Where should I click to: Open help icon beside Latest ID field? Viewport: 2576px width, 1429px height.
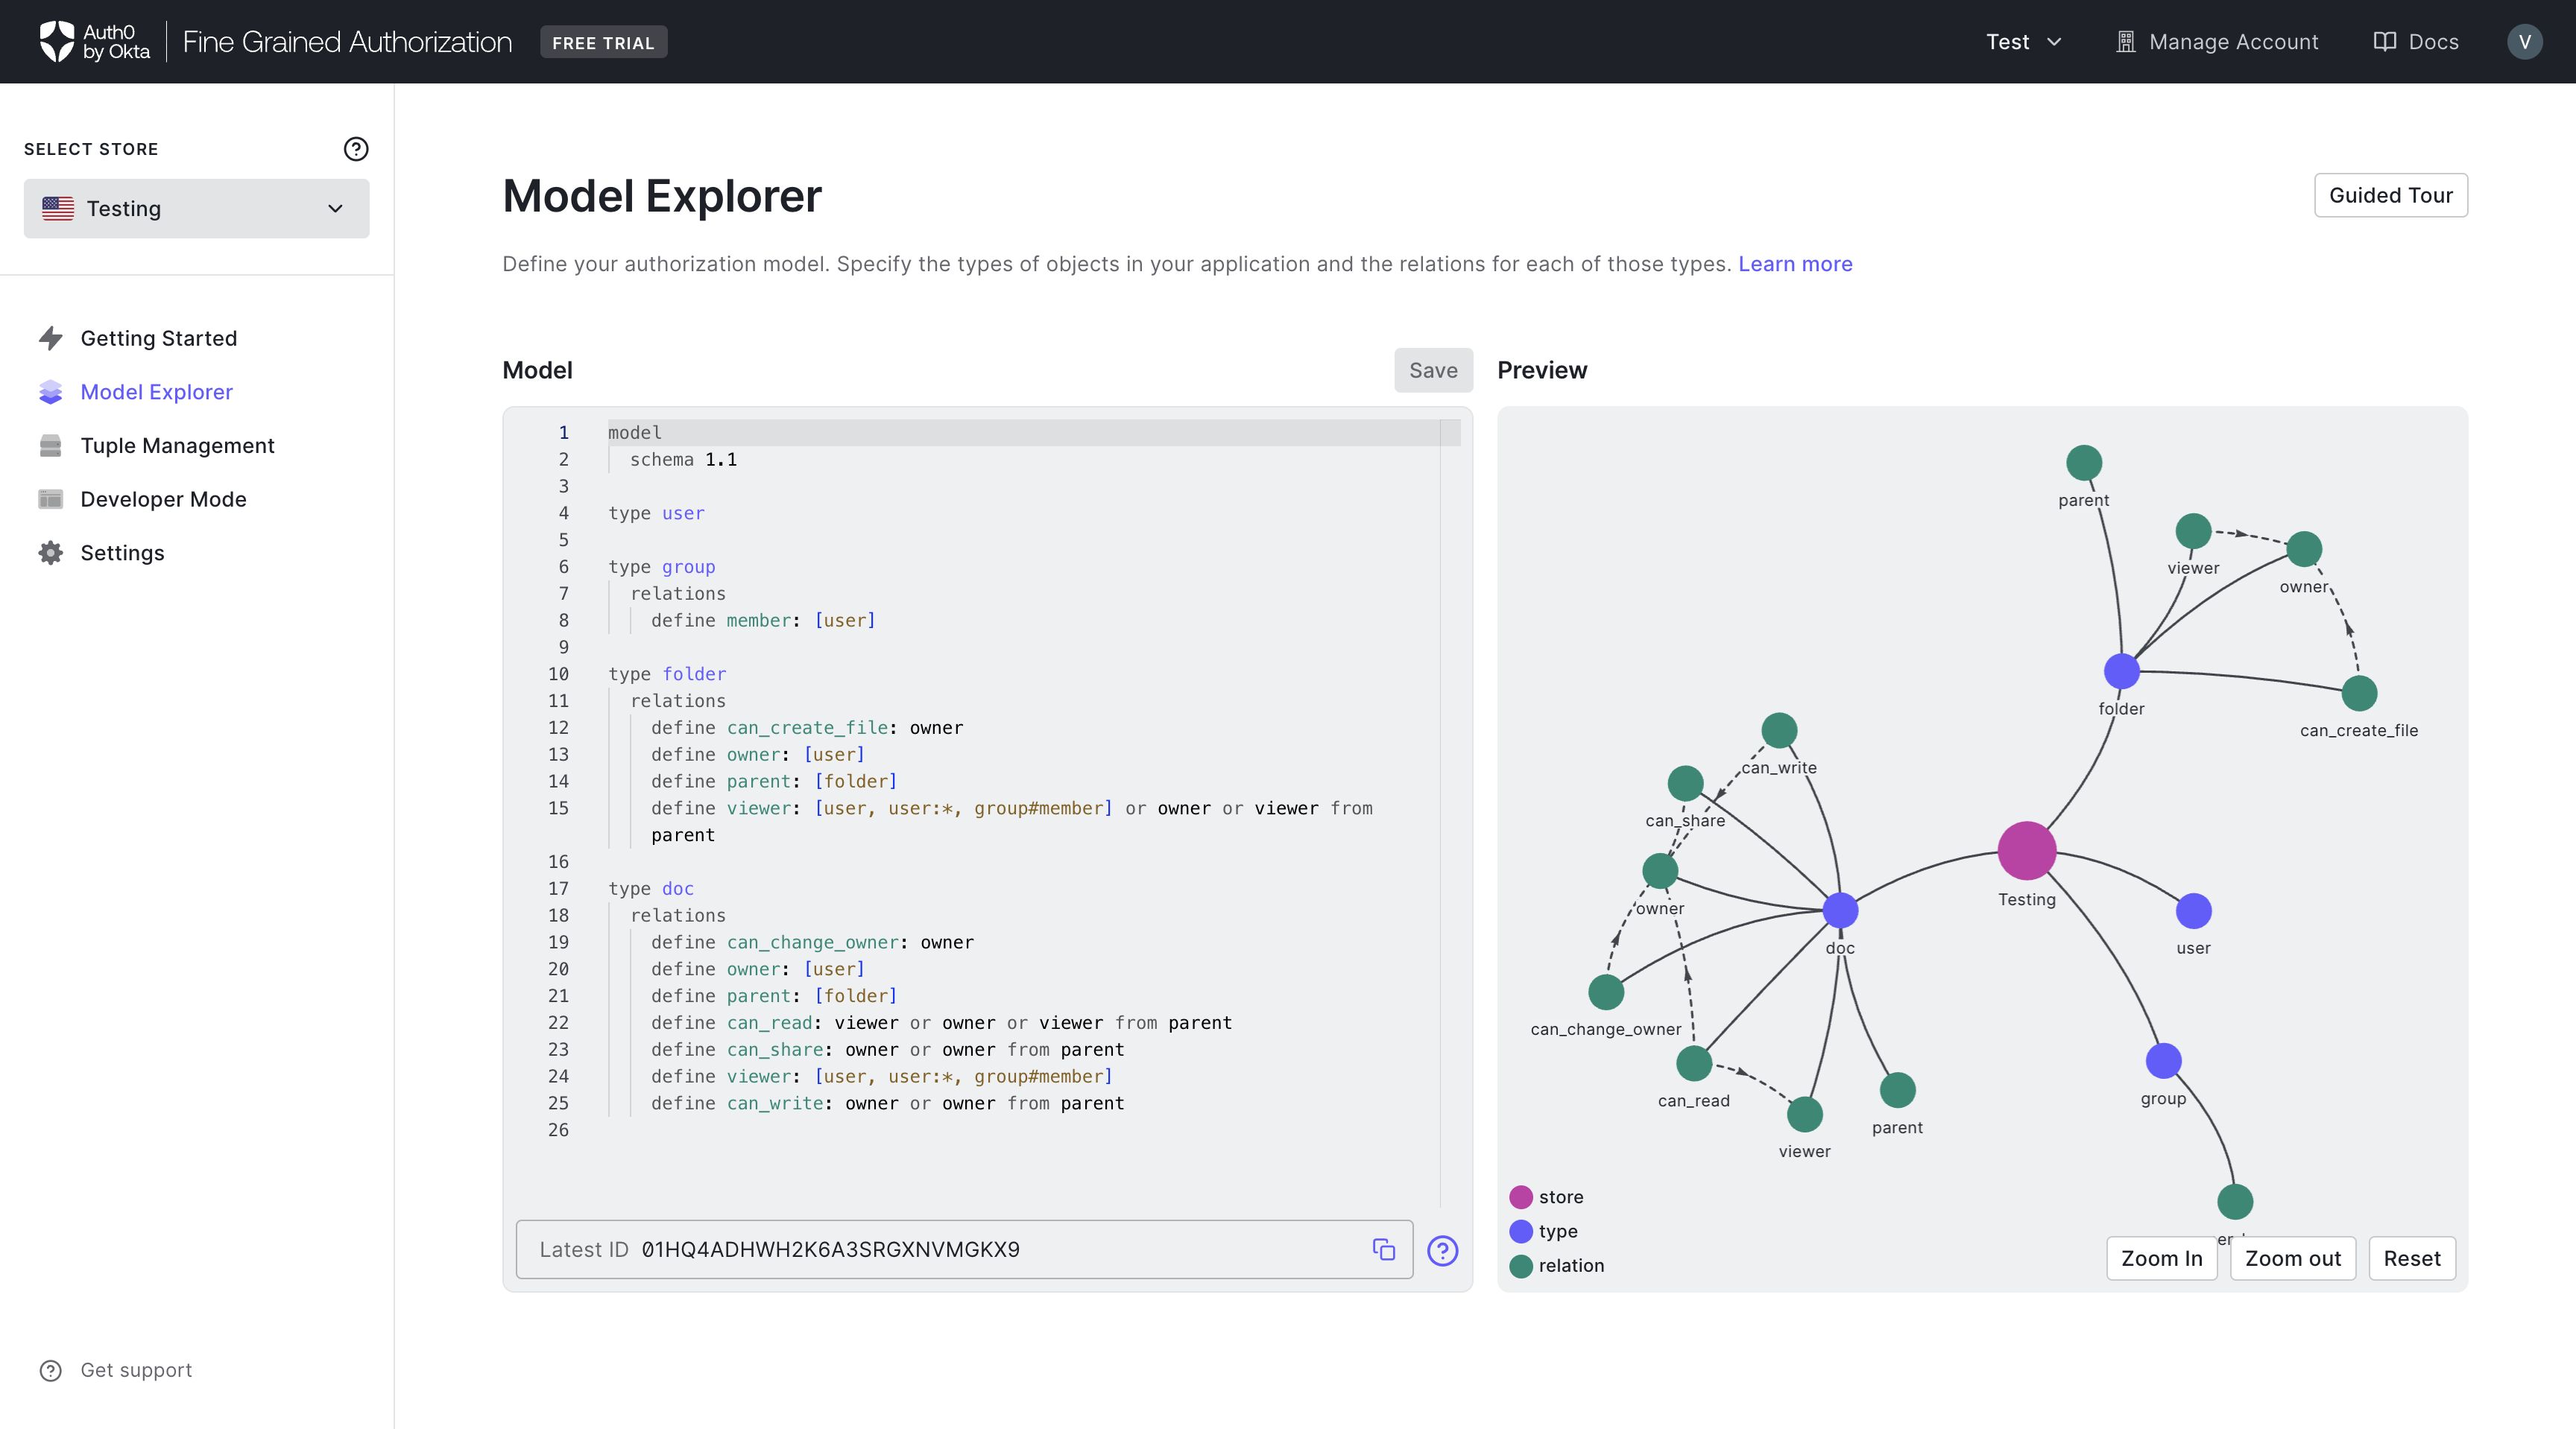(x=1442, y=1250)
